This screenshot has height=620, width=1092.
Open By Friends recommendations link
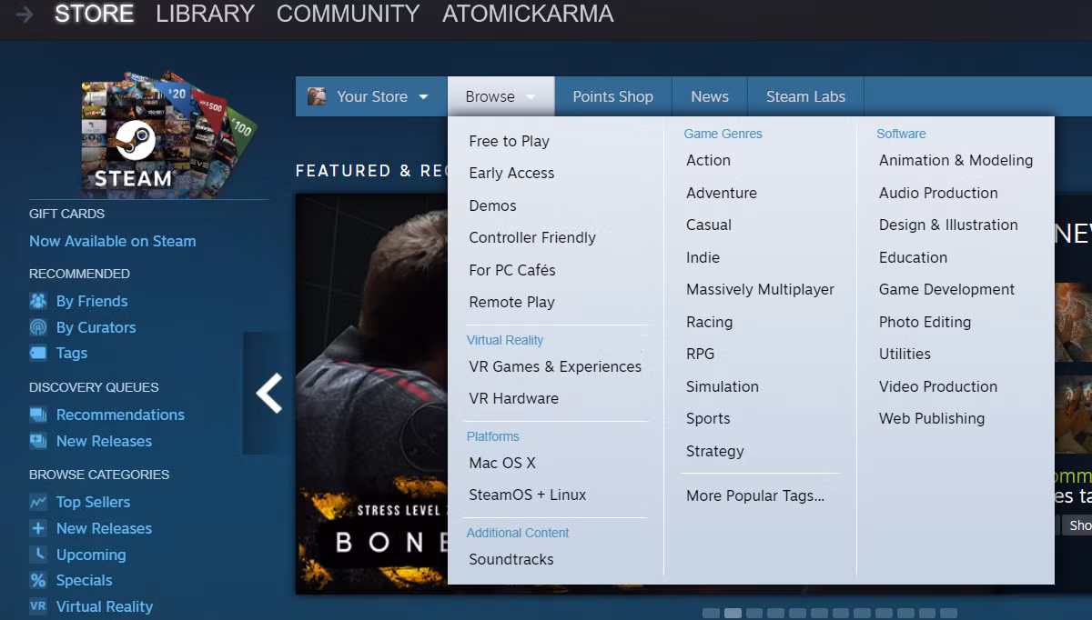click(x=92, y=301)
